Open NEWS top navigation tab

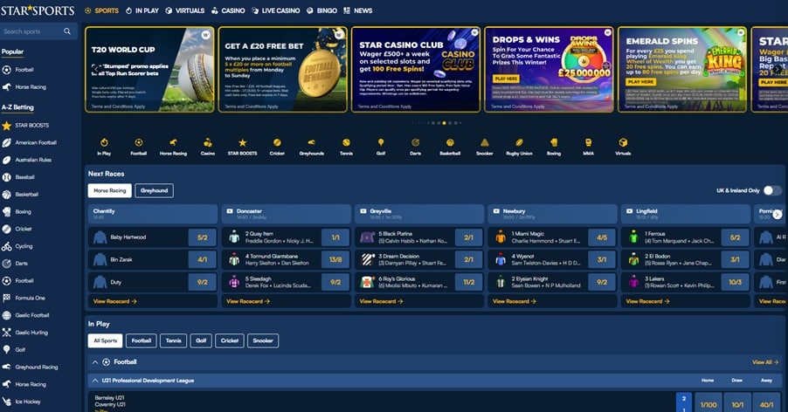(x=358, y=10)
